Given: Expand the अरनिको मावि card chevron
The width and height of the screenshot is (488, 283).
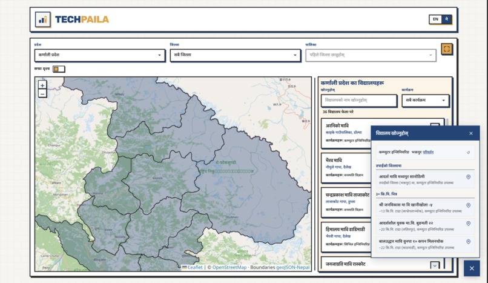Looking at the screenshot, I should [435, 125].
